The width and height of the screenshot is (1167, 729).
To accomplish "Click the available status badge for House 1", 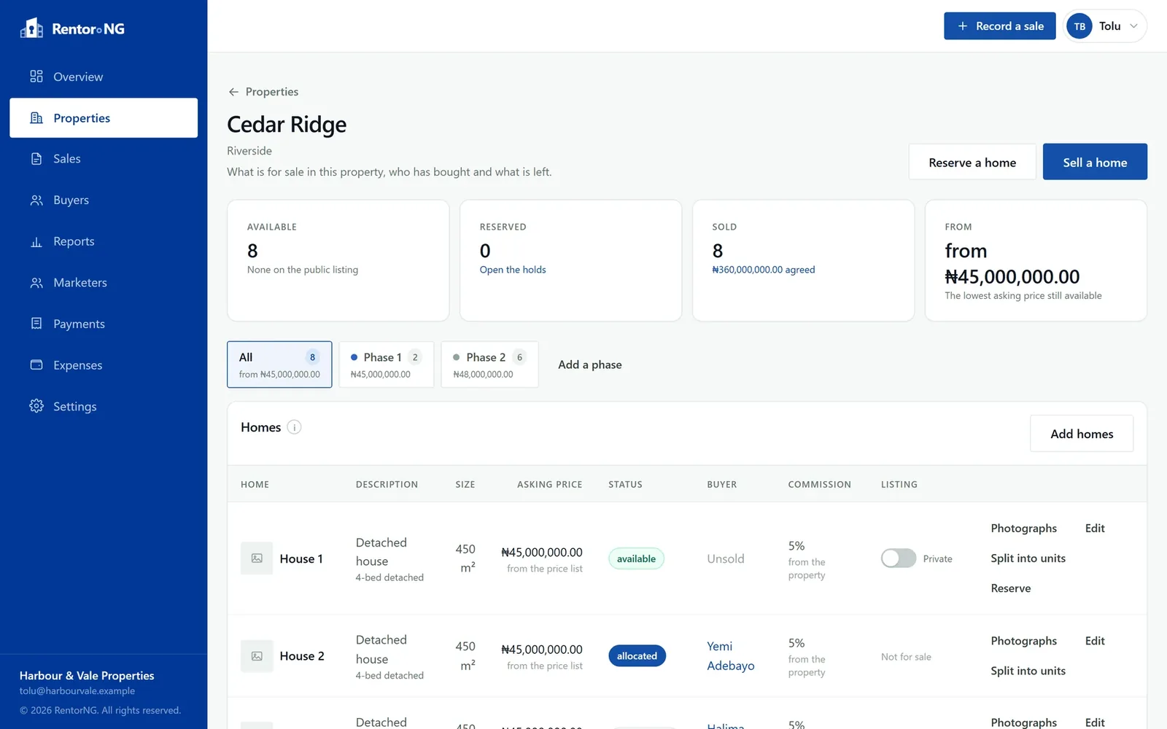I will [x=636, y=559].
